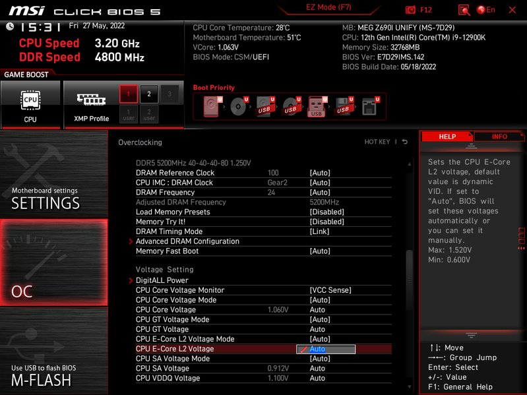Viewport: 527px width, 395px height.
Task: Select XMP user profile 1
Action: coord(129,114)
